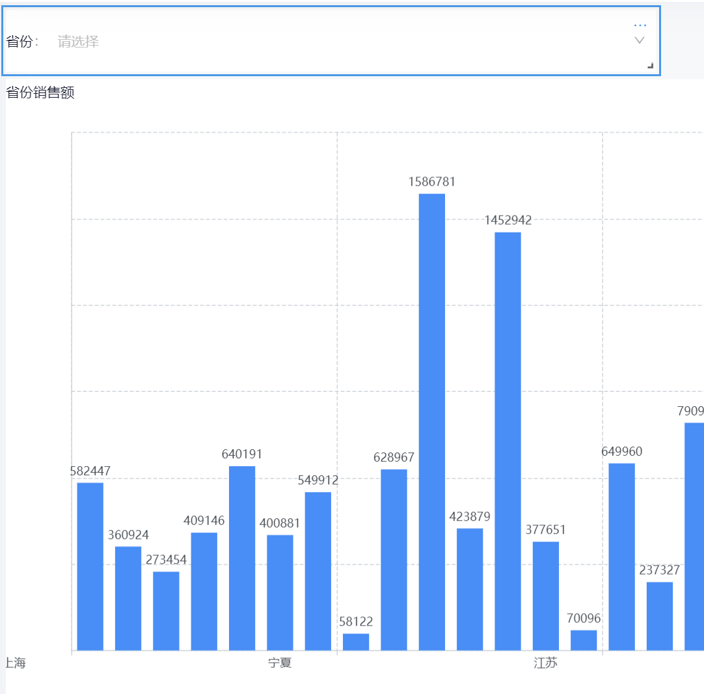704x694 pixels.
Task: Select the bar labeled 360924
Action: point(128,598)
